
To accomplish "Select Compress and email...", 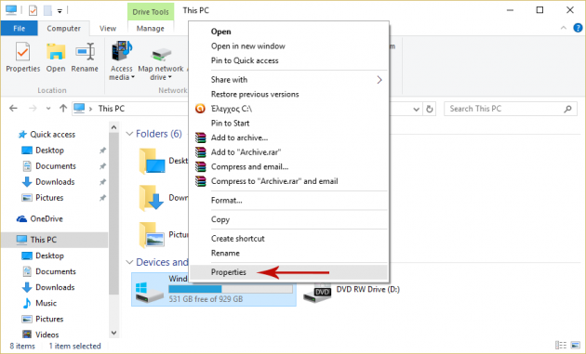I will (288, 167).
